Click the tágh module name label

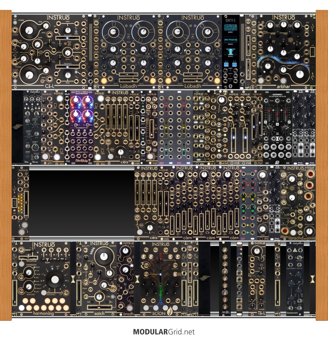pos(155,163)
